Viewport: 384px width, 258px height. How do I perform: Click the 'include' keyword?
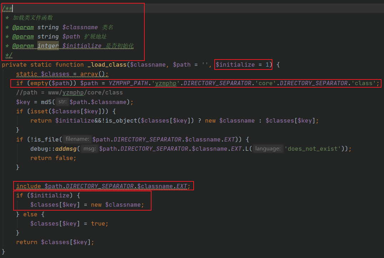tap(29, 186)
